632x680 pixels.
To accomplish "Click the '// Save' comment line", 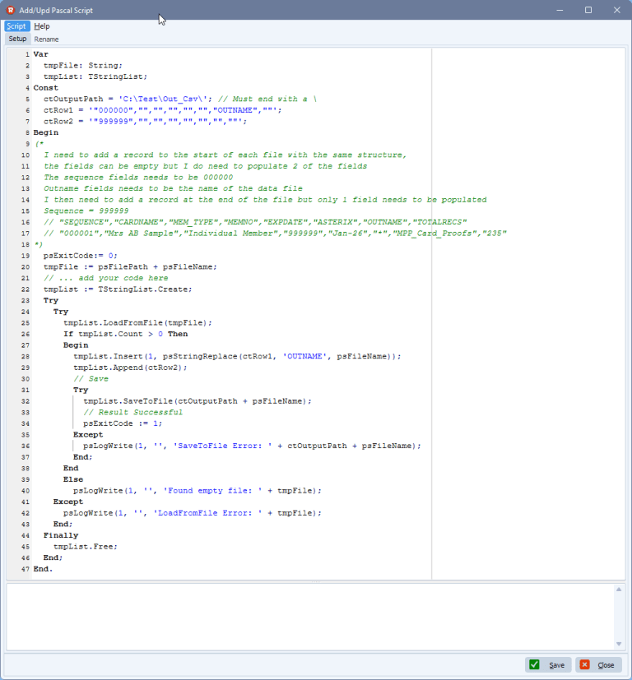I will click(x=91, y=379).
